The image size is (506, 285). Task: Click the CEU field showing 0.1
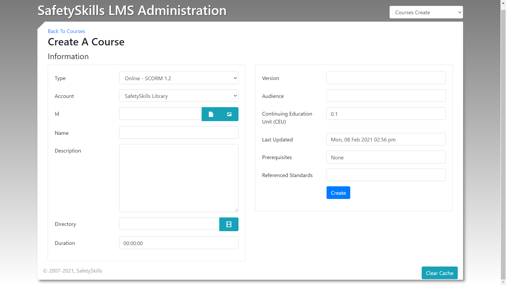[x=386, y=114]
